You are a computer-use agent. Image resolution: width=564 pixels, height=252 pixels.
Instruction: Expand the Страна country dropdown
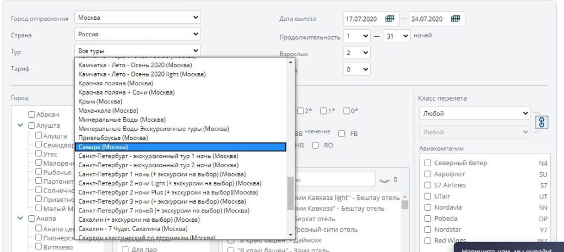click(137, 34)
